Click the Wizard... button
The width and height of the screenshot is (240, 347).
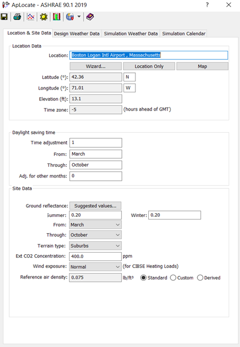point(95,66)
